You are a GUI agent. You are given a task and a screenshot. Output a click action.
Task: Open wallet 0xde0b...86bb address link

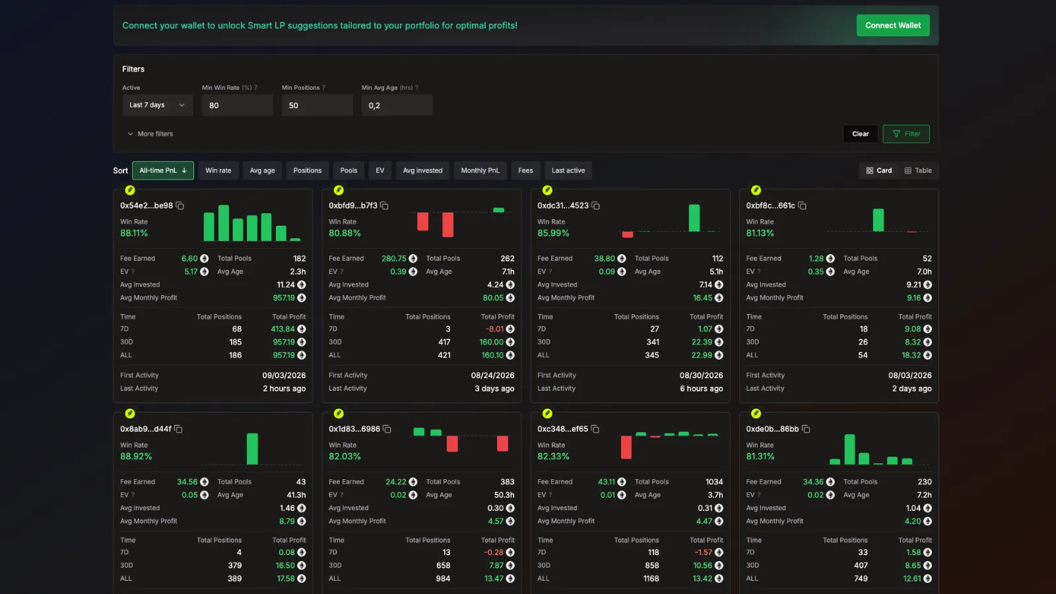(x=772, y=429)
